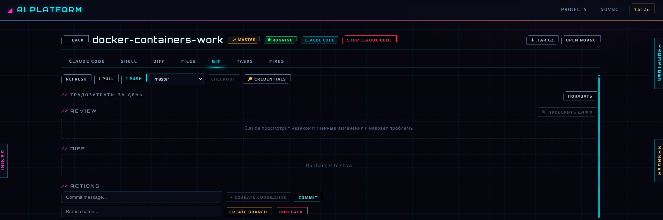The width and height of the screenshot is (663, 220).
Task: Open the MANAGER side panel
Action: point(659,160)
